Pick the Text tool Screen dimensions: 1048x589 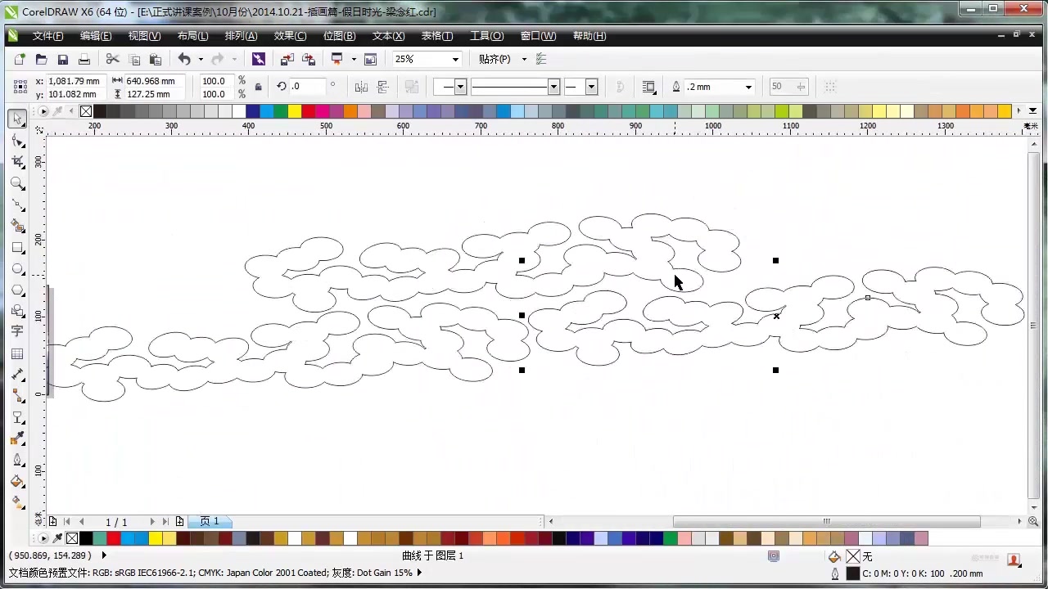[x=18, y=330]
